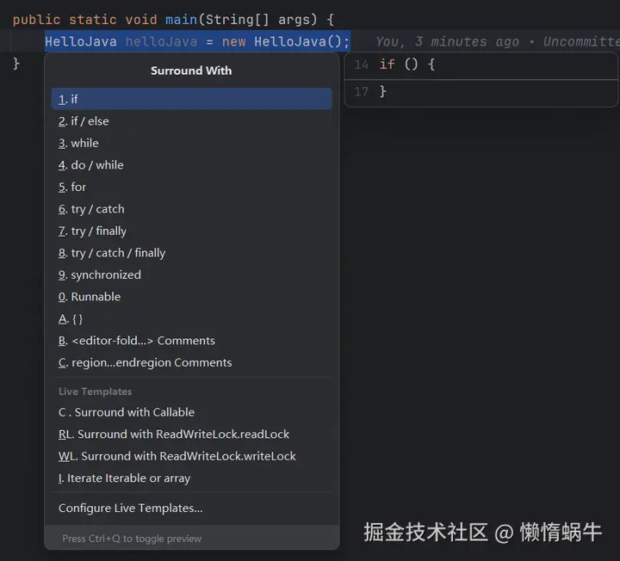Screen dimensions: 620x561
Task: Choose 'Iterate Iterable or array' template
Action: point(191,478)
